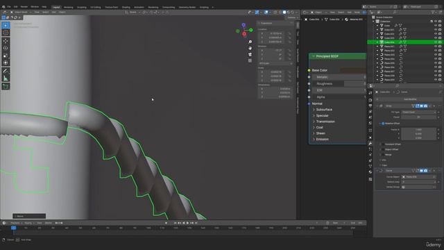This screenshot has width=444, height=250.
Task: Open the Modifiers wrench tab in Properties
Action: click(x=370, y=144)
